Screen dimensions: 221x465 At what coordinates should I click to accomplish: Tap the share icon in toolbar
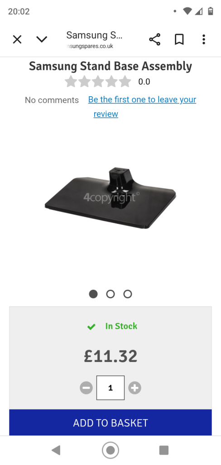click(154, 39)
